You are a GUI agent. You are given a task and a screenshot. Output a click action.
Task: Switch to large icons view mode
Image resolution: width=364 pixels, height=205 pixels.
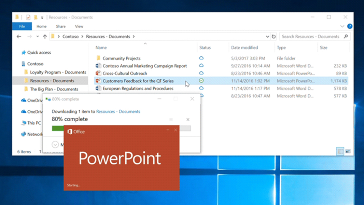click(348, 151)
